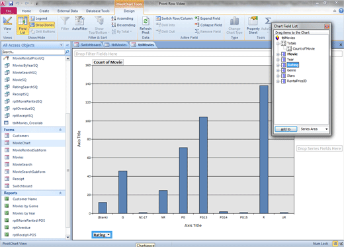Screen dimensions: 344x247
Task: Collapse the Reports group
Action: (x=60, y=193)
